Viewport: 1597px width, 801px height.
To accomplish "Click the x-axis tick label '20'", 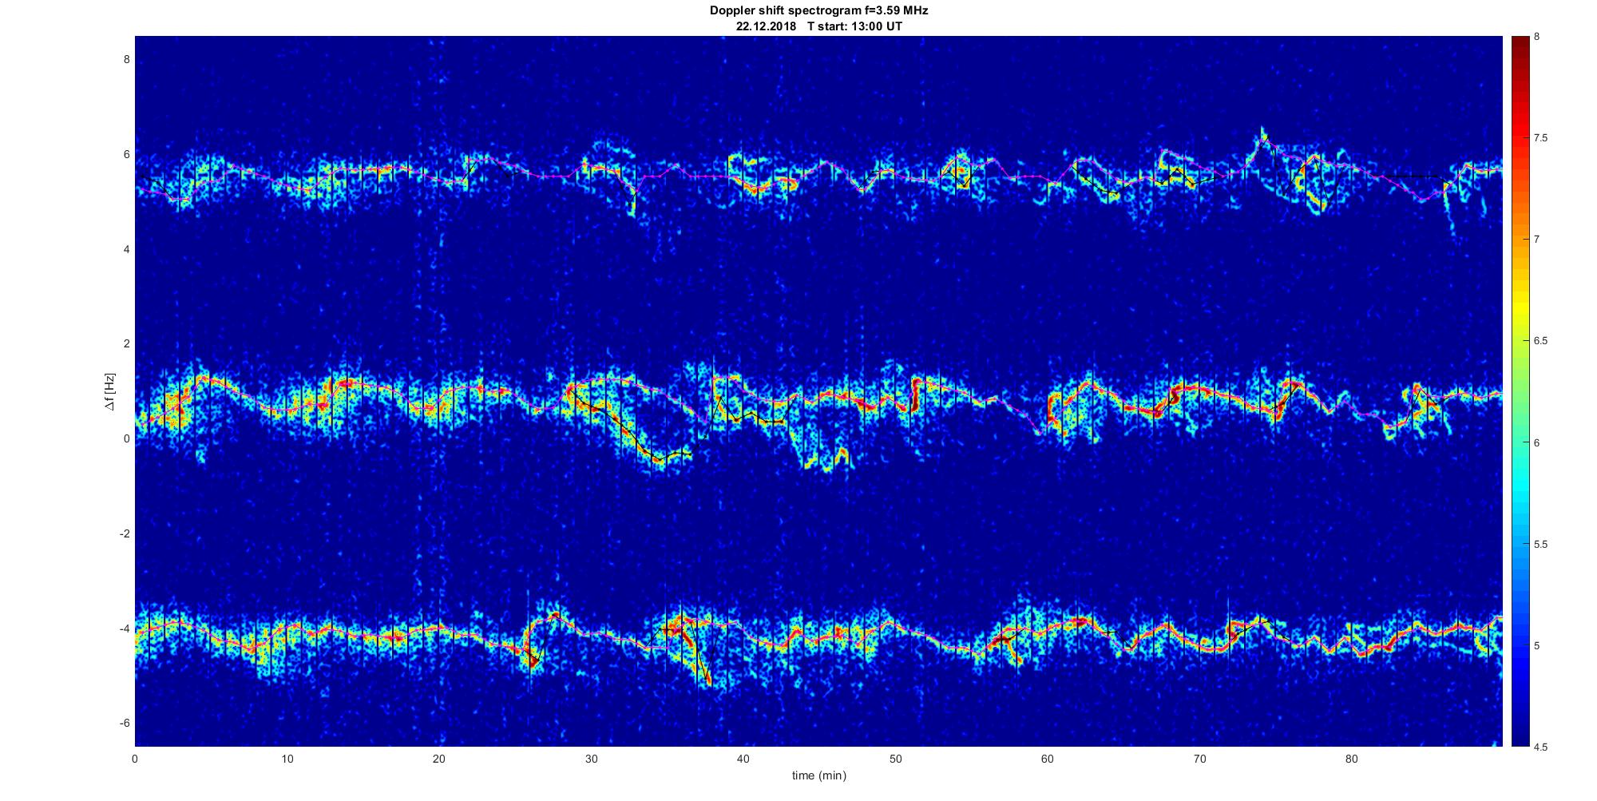I will (x=439, y=759).
